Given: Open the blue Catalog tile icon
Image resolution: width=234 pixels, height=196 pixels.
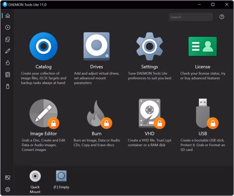Looking at the screenshot, I should coord(44,46).
